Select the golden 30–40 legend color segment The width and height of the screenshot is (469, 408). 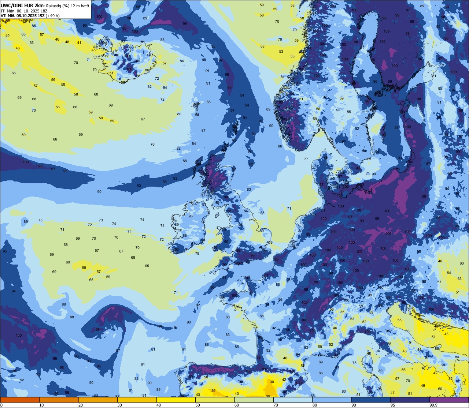tap(137, 400)
